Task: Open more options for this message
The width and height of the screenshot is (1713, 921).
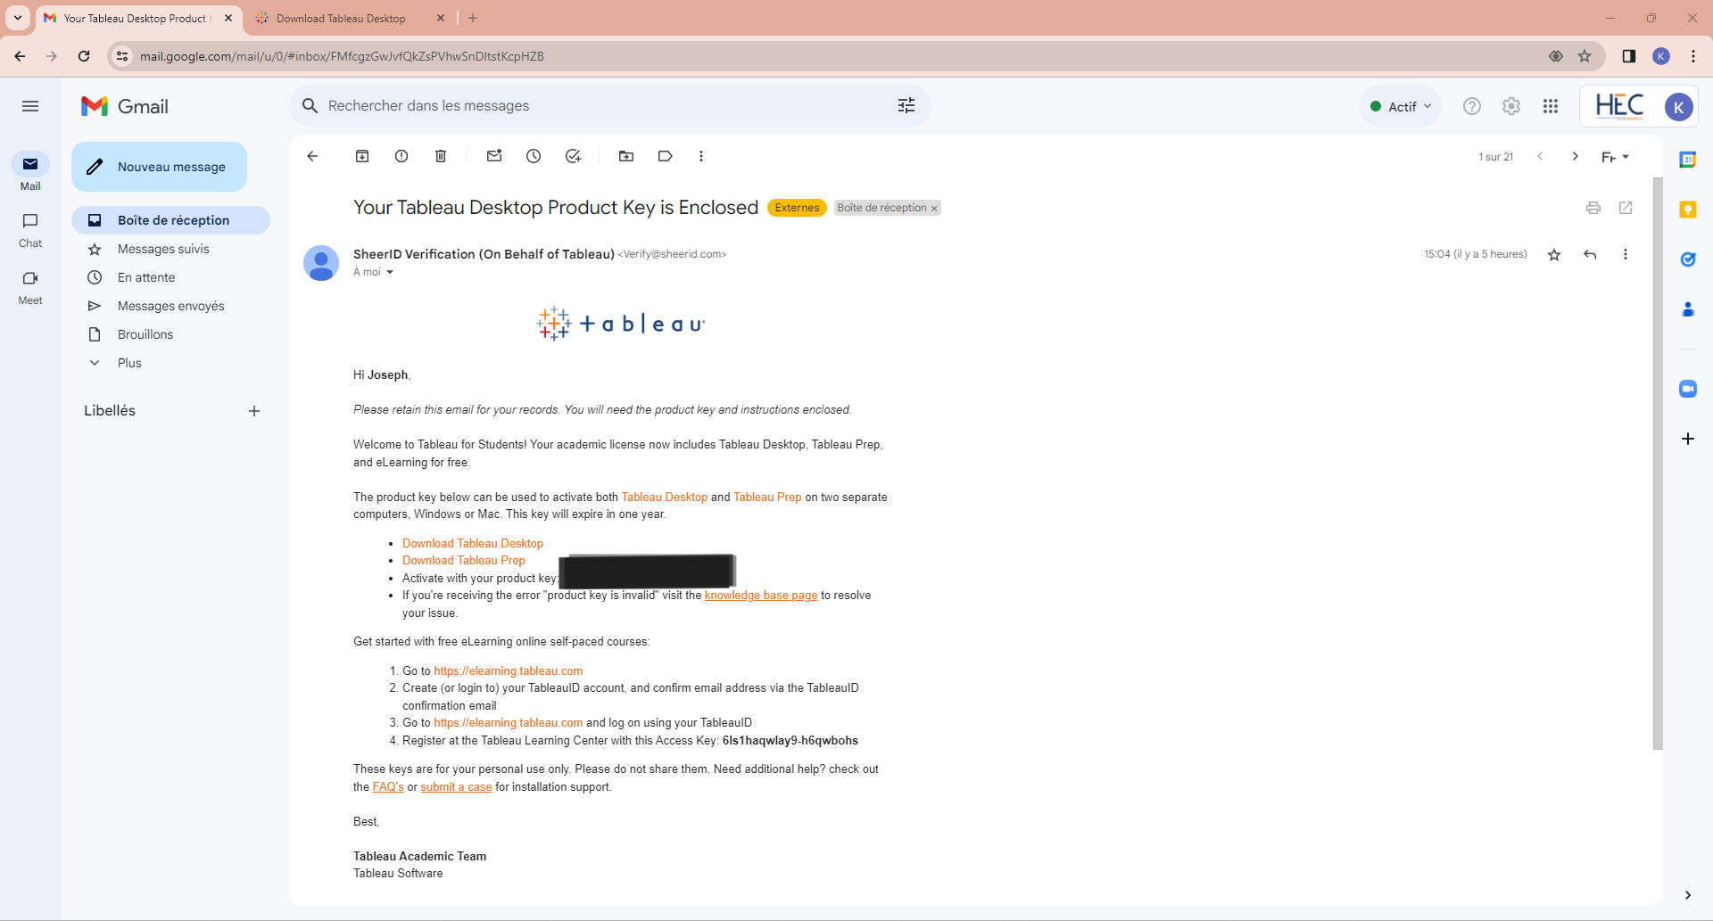Action: (x=1626, y=255)
